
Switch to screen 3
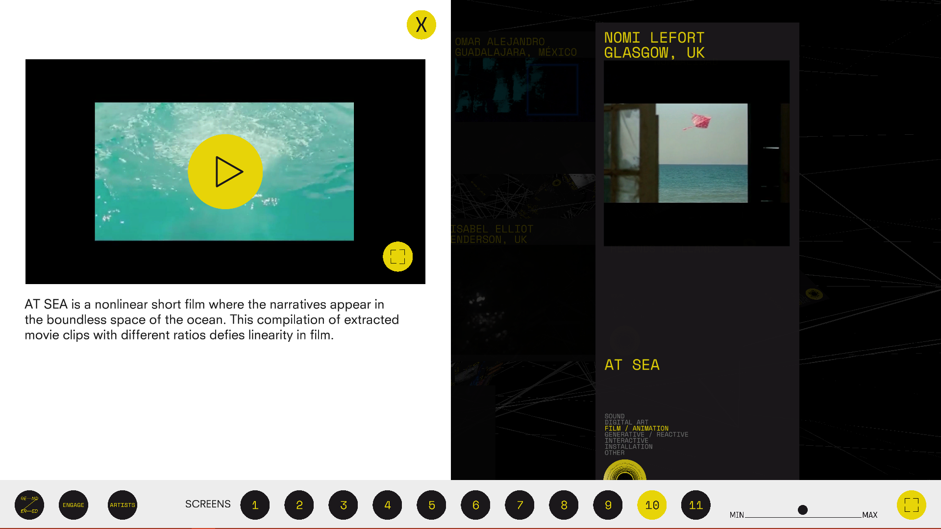click(x=343, y=505)
